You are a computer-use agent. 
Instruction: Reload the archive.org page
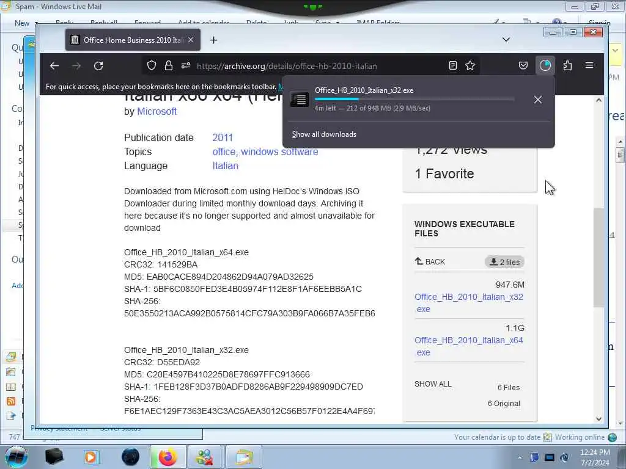coord(98,66)
